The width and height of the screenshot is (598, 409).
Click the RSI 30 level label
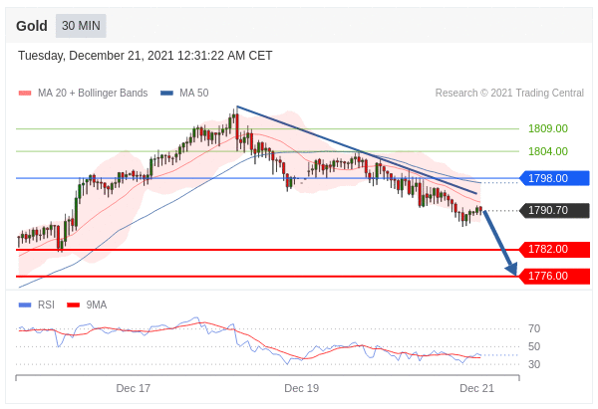coord(534,364)
